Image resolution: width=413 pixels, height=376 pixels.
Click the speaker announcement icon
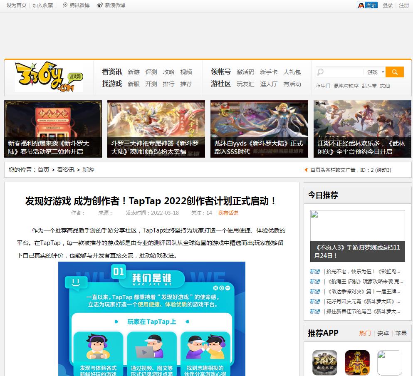[307, 170]
